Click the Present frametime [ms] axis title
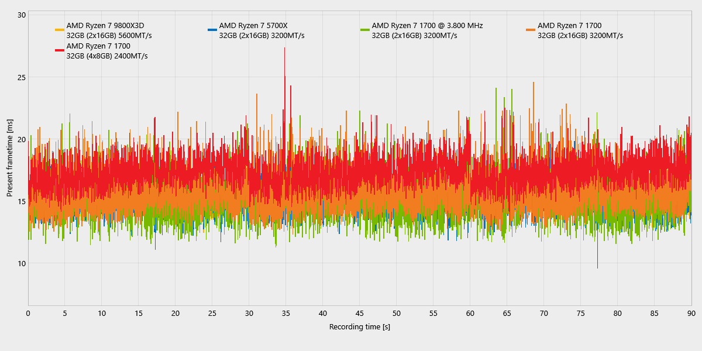Screen dimensions: 702x351 [x=10, y=157]
